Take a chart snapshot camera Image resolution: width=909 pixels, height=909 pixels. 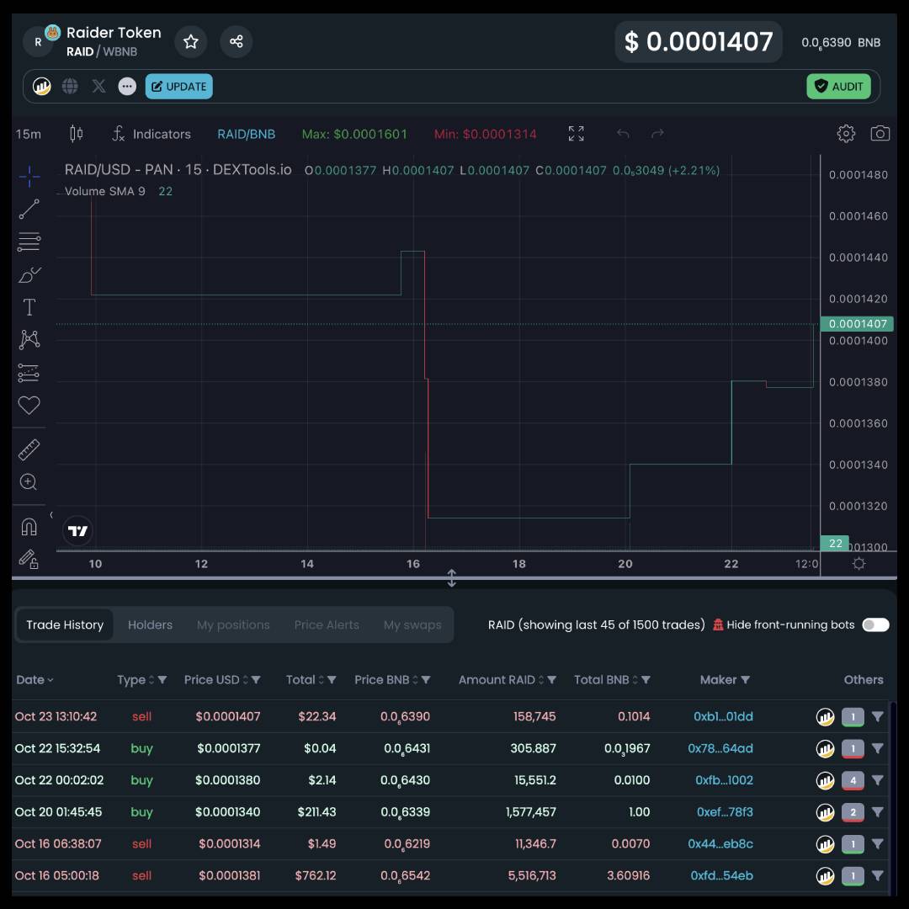point(880,134)
